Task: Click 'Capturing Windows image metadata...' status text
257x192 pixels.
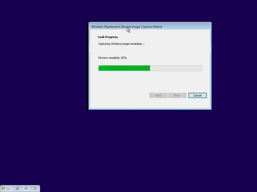Action: [121, 44]
